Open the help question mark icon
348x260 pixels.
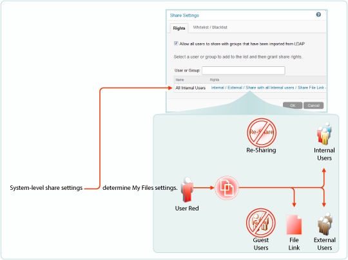pos(318,15)
